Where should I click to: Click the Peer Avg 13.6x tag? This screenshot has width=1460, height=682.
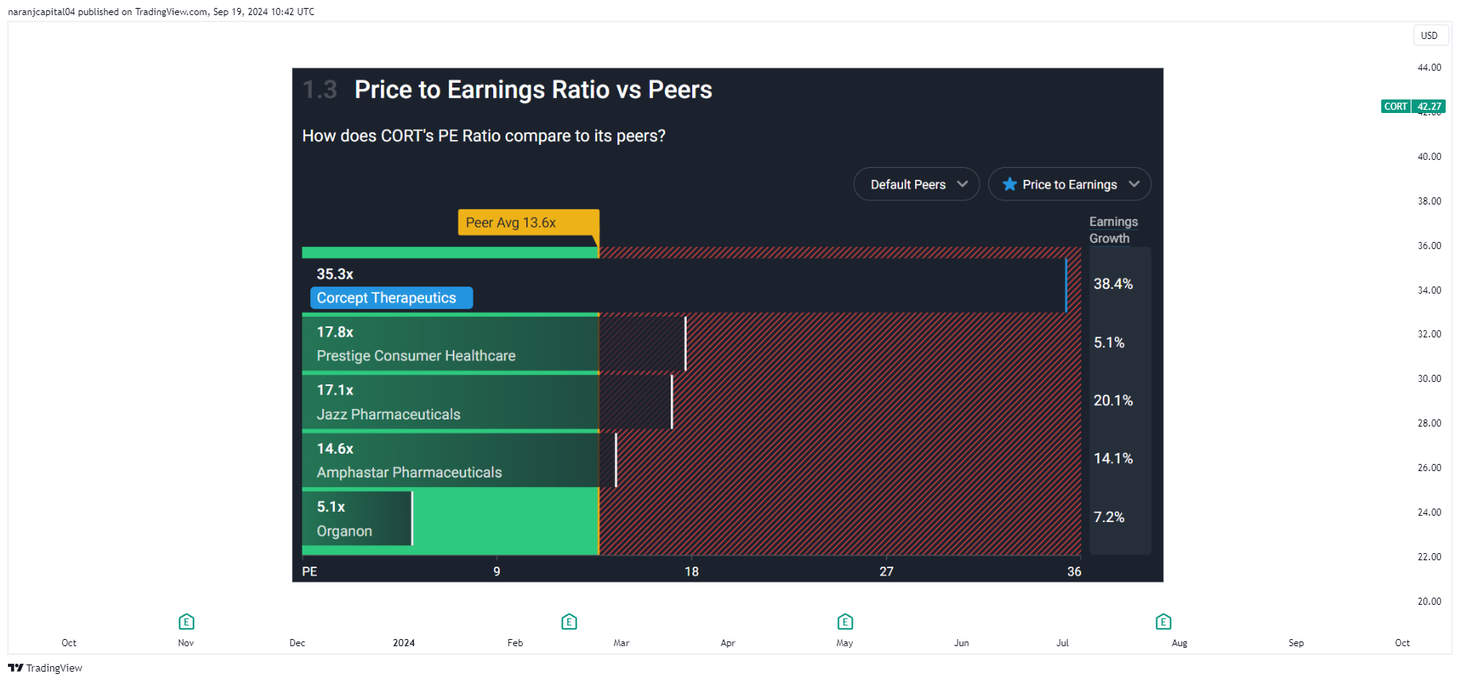point(528,223)
